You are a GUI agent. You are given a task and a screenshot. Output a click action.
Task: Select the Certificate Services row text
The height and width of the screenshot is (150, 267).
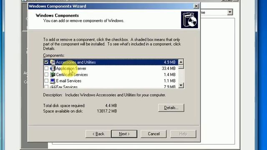tap(72, 75)
